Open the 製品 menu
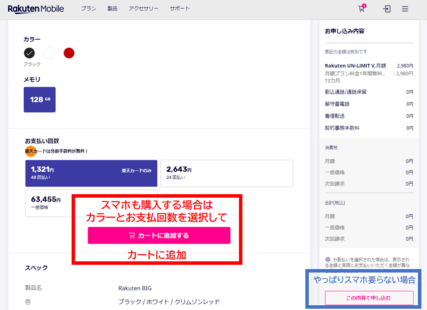 pyautogui.click(x=112, y=9)
